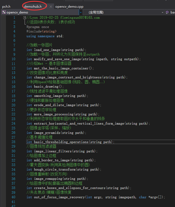Click the hough_circle_transform function declaration
175x207 pixels.
(53, 170)
